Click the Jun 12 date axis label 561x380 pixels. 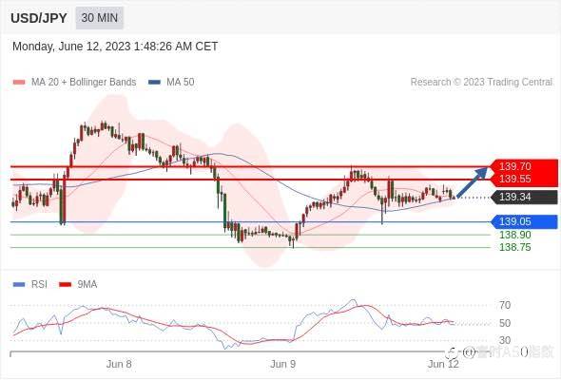pos(443,364)
